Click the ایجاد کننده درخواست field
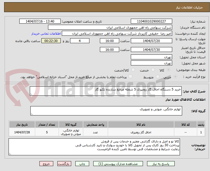The height and width of the screenshot is (171, 210). click(117, 34)
